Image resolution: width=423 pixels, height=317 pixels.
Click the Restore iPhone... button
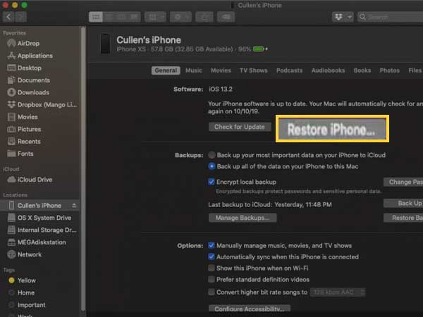[332, 129]
